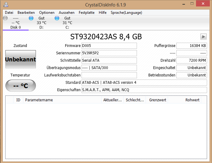
Task: Click the Parametername column header
Action: [62, 100]
